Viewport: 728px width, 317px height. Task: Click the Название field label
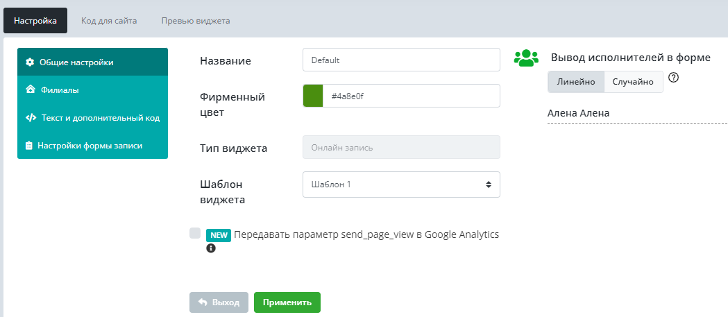pyautogui.click(x=225, y=61)
